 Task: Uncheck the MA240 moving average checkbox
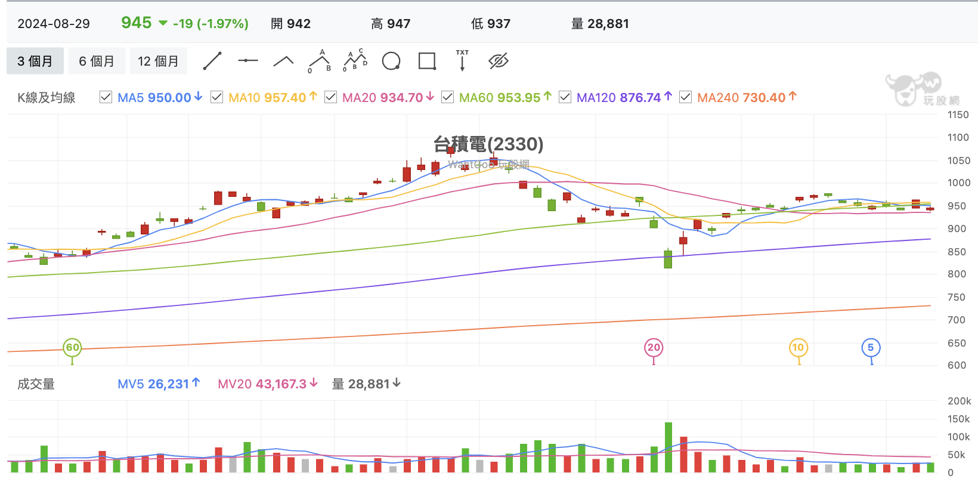click(686, 97)
